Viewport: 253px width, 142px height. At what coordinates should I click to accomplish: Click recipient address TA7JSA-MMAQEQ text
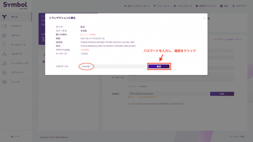108,46
